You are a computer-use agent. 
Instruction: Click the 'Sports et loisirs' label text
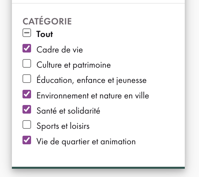63,126
